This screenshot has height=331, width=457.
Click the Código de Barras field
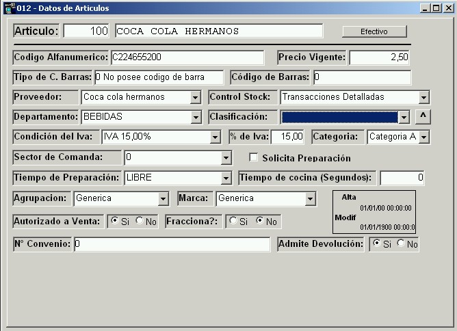pos(363,77)
